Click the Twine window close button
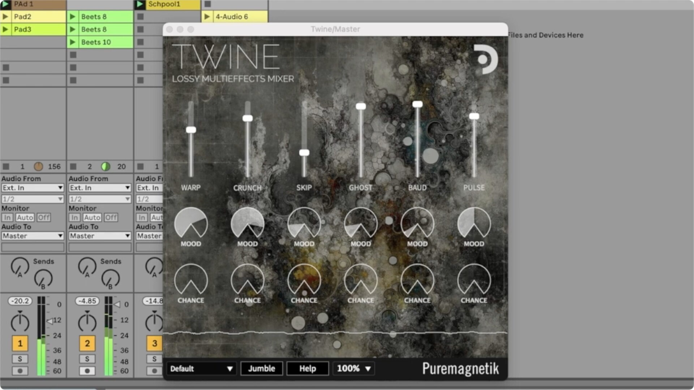This screenshot has height=390, width=694. click(170, 30)
